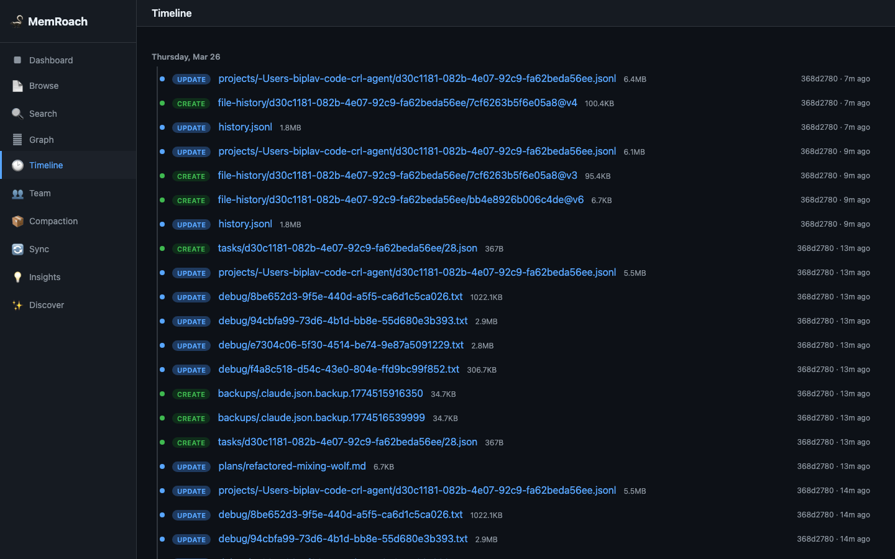Click the Search magnifier icon
Image resolution: width=895 pixels, height=559 pixels.
point(17,114)
